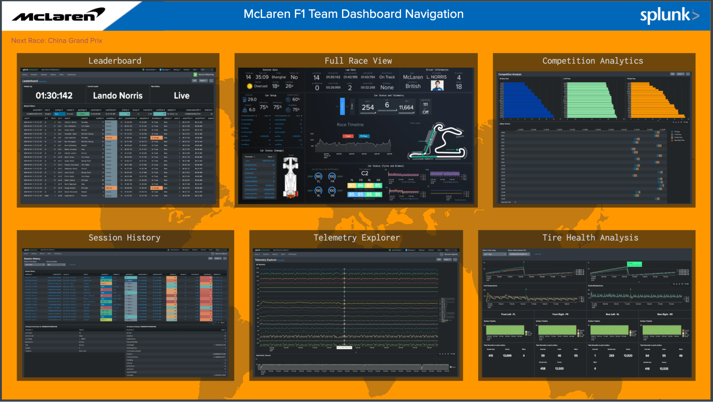Click the Brake bar indicator
Screen dimensions: 713x402
pyautogui.click(x=352, y=106)
